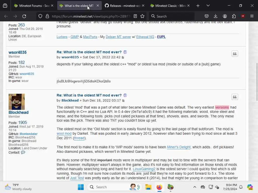
Task: Open clock showing 9:04 PM
Action: tap(230, 187)
